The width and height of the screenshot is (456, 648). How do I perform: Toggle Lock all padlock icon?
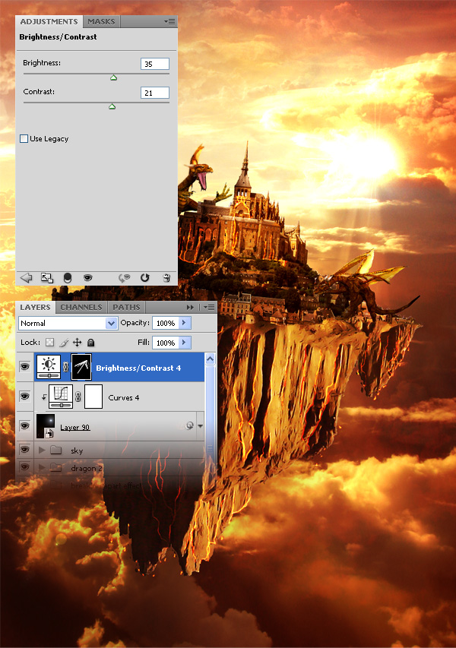91,342
